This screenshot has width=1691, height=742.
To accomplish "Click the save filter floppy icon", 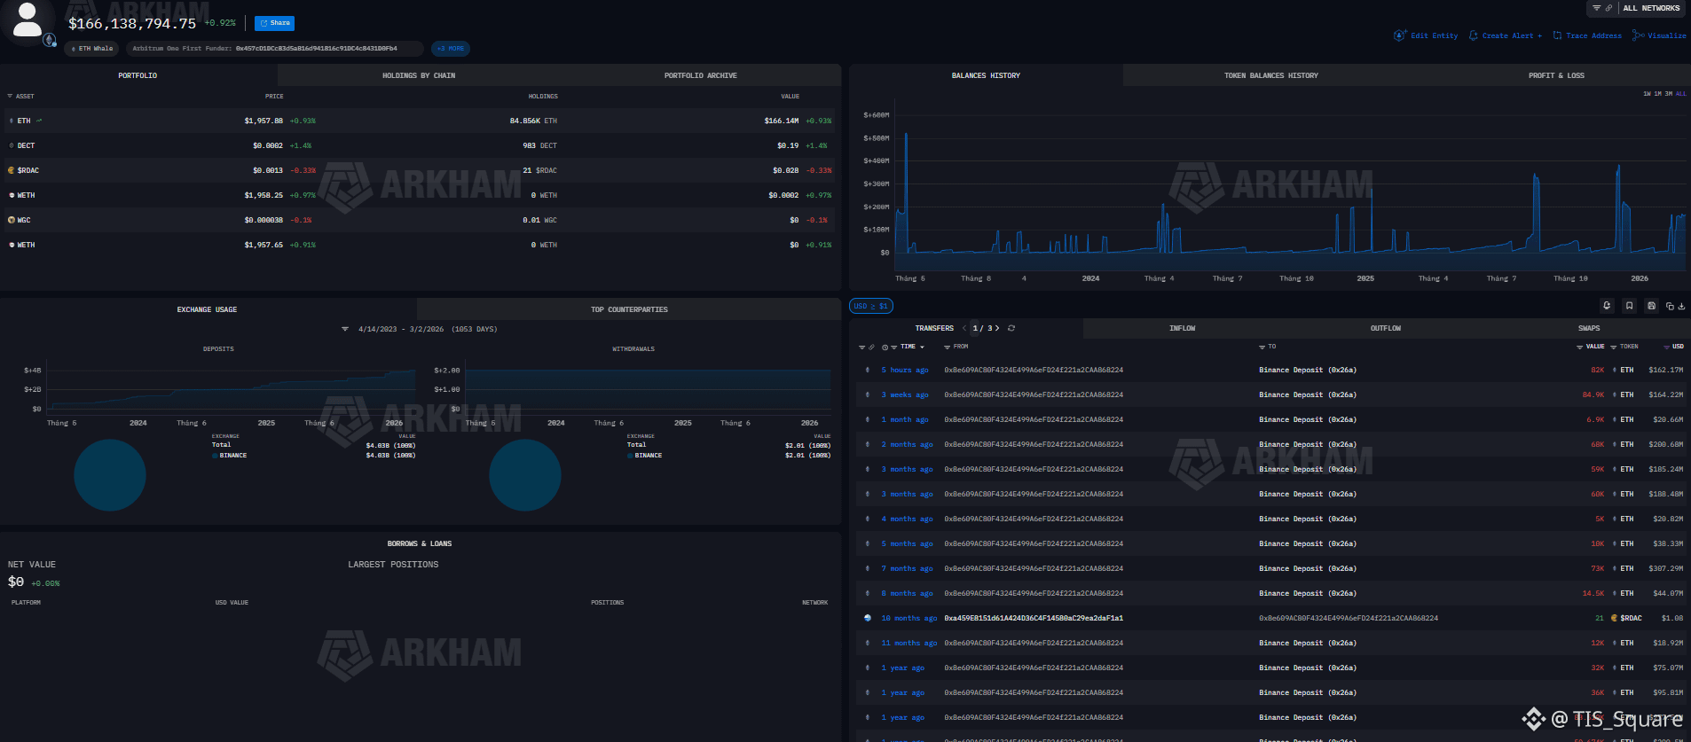I will 1651,306.
